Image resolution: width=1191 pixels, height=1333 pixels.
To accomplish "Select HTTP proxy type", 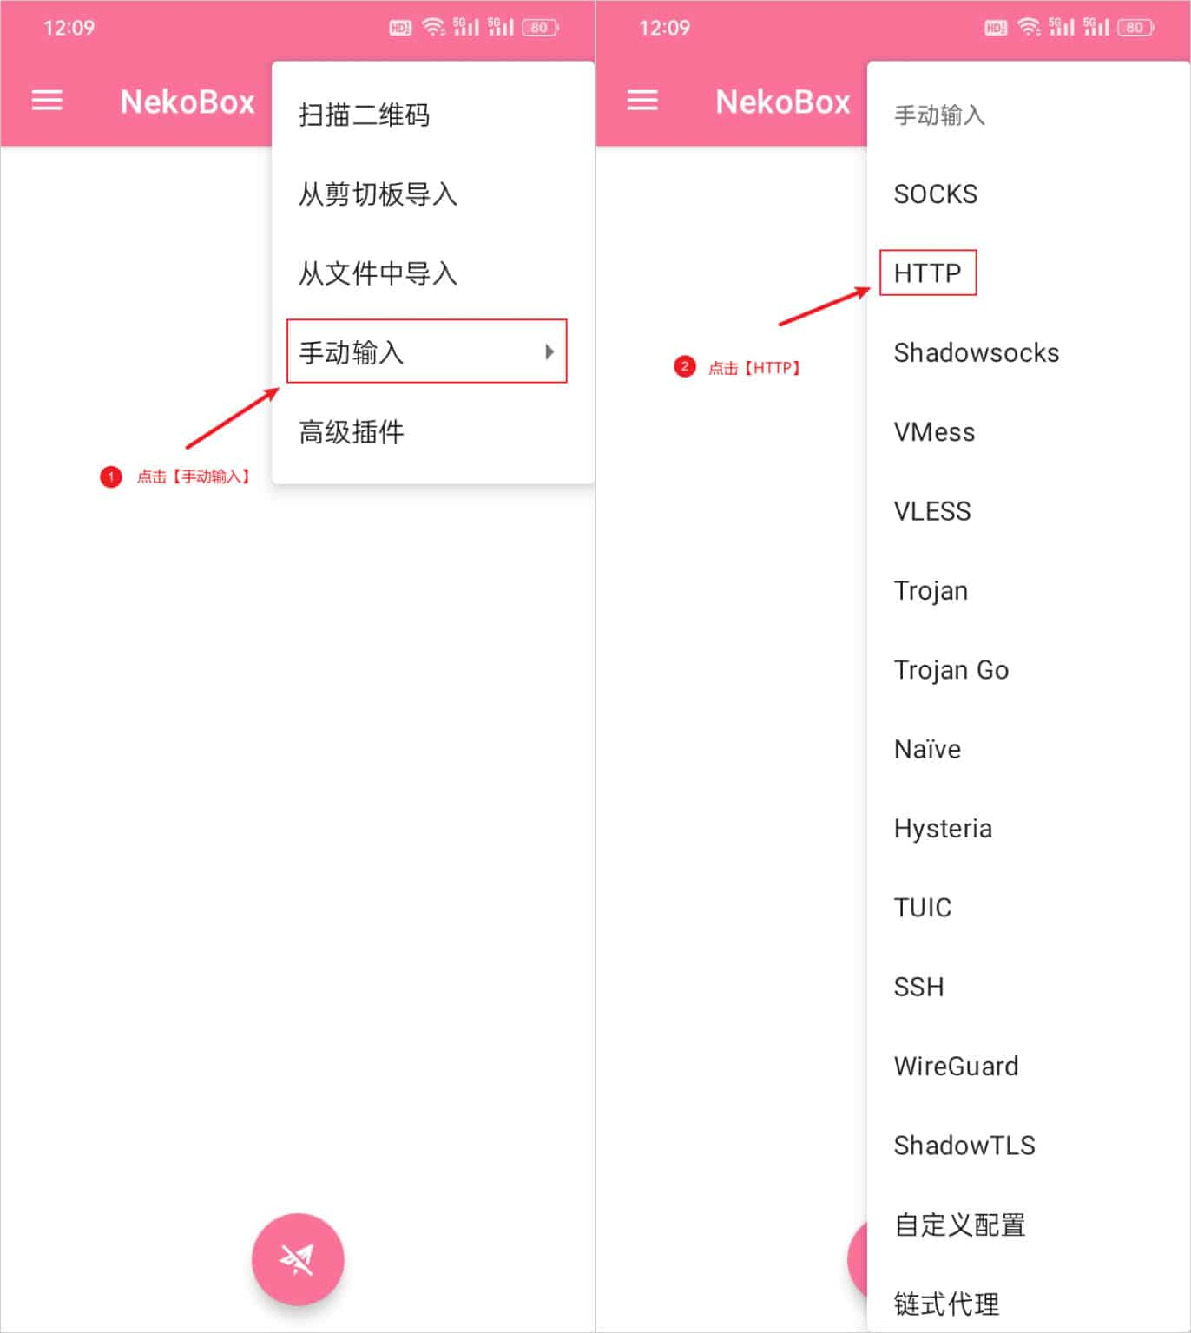I will tap(927, 273).
